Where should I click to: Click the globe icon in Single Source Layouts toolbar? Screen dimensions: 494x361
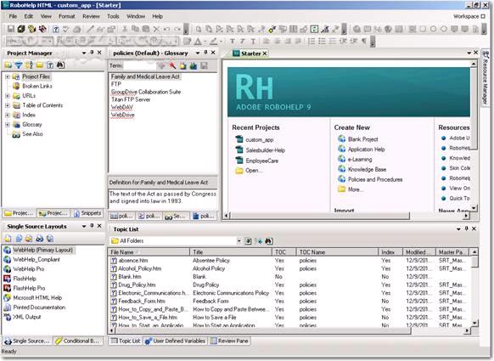coord(50,239)
